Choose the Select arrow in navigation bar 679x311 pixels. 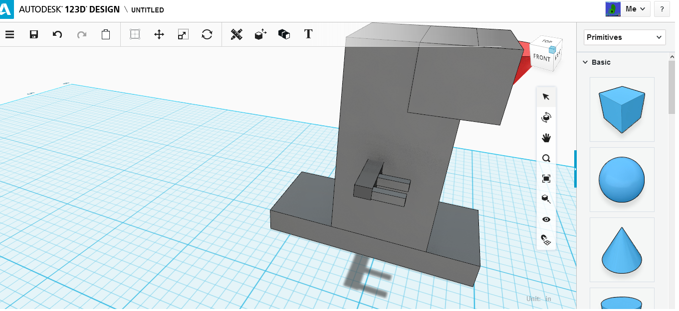(546, 97)
